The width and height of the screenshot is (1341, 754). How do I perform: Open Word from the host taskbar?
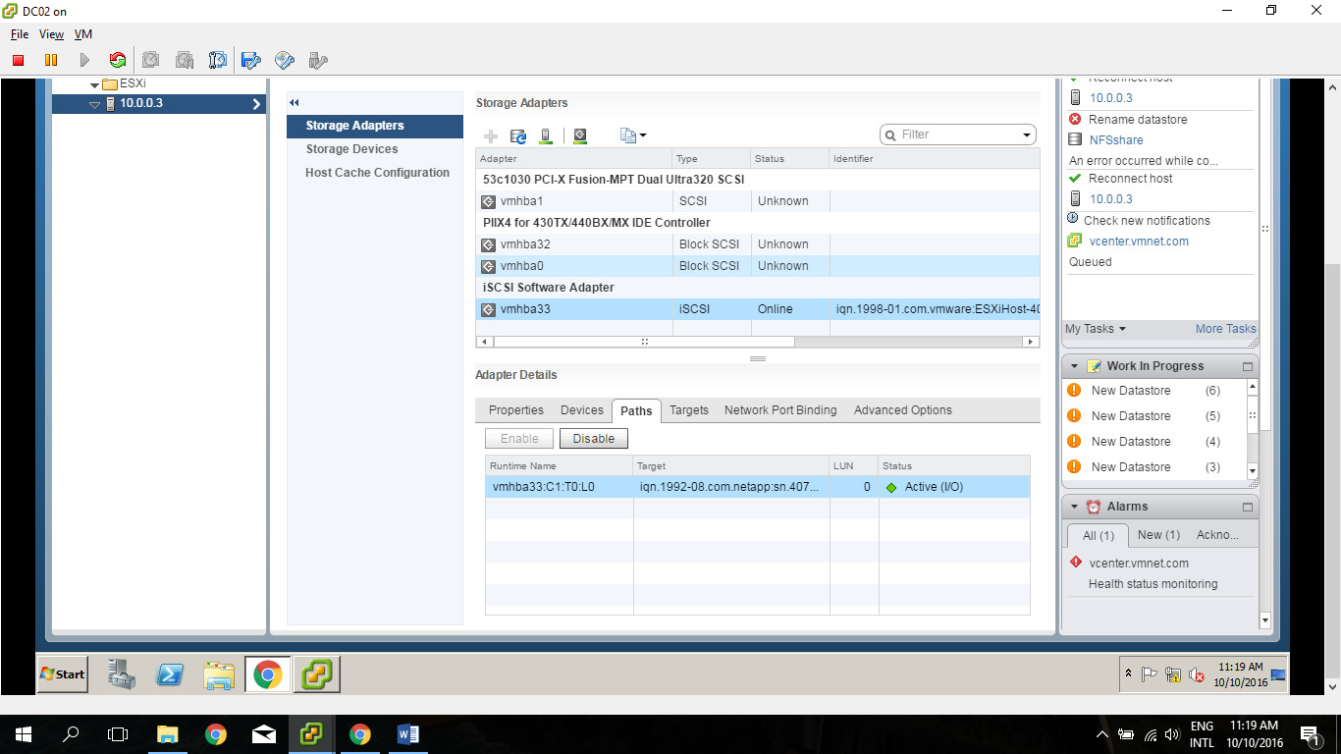point(408,734)
